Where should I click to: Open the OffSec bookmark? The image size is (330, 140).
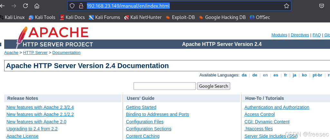click(260, 17)
